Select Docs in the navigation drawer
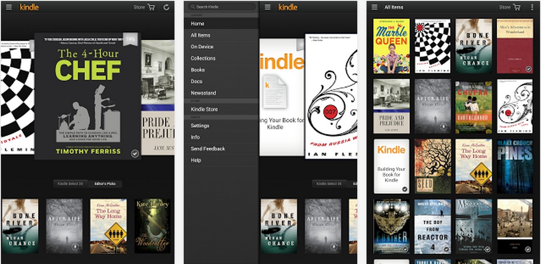 tap(221, 81)
